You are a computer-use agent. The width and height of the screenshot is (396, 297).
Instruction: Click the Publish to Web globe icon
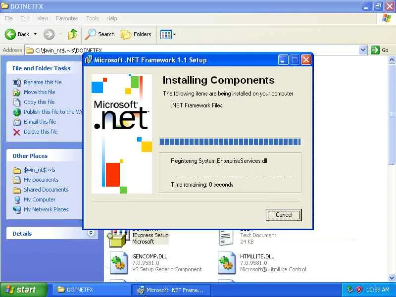[x=17, y=112]
